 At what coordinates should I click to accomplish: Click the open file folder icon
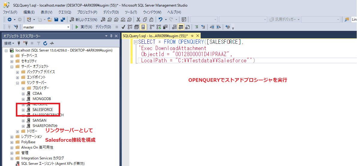tap(50, 19)
